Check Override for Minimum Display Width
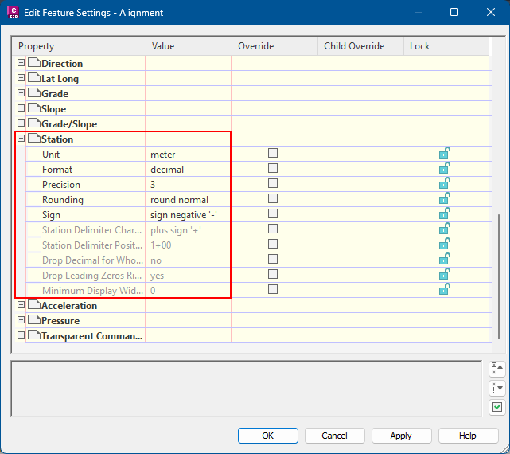 [x=273, y=289]
